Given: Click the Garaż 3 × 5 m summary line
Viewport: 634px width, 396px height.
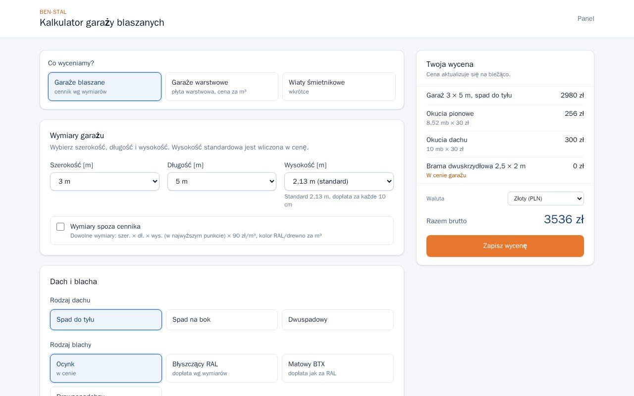Looking at the screenshot, I should 469,96.
